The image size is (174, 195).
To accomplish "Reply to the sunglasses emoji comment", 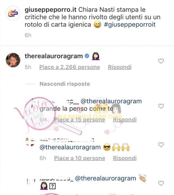I will [125, 158].
